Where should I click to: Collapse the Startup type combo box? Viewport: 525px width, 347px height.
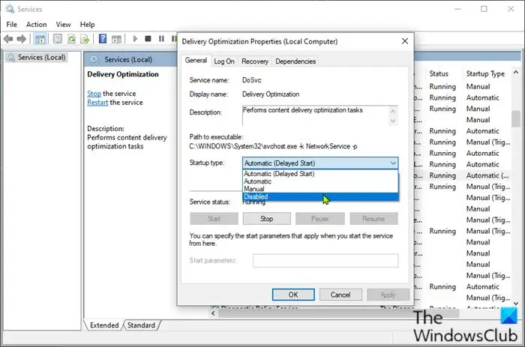(393, 163)
